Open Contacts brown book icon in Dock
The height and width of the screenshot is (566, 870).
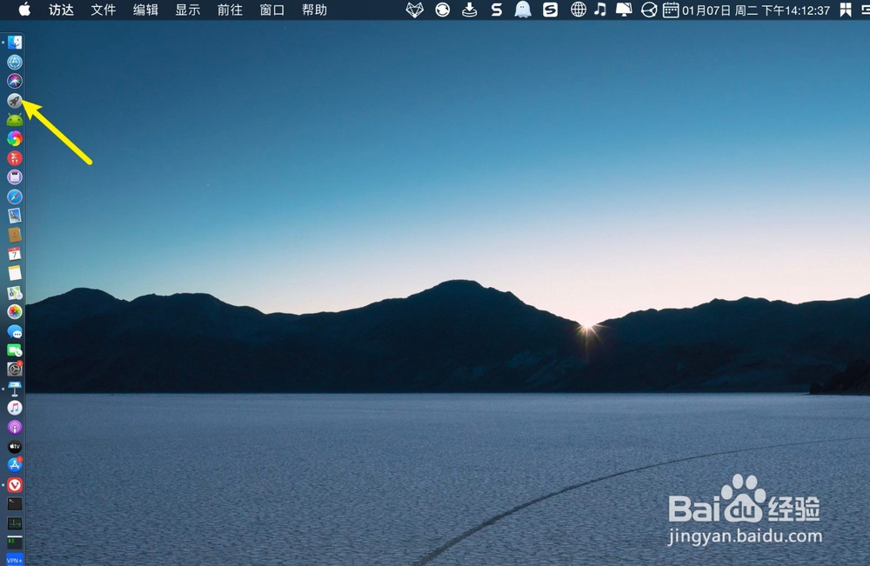15,235
